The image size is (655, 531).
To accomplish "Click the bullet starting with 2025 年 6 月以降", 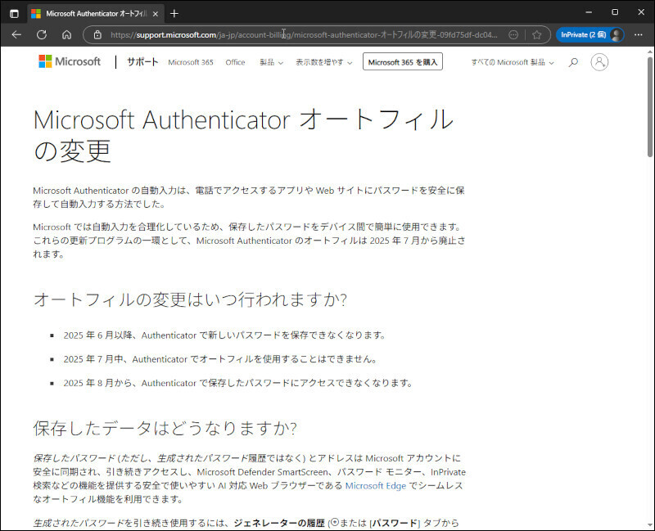I will [x=224, y=335].
